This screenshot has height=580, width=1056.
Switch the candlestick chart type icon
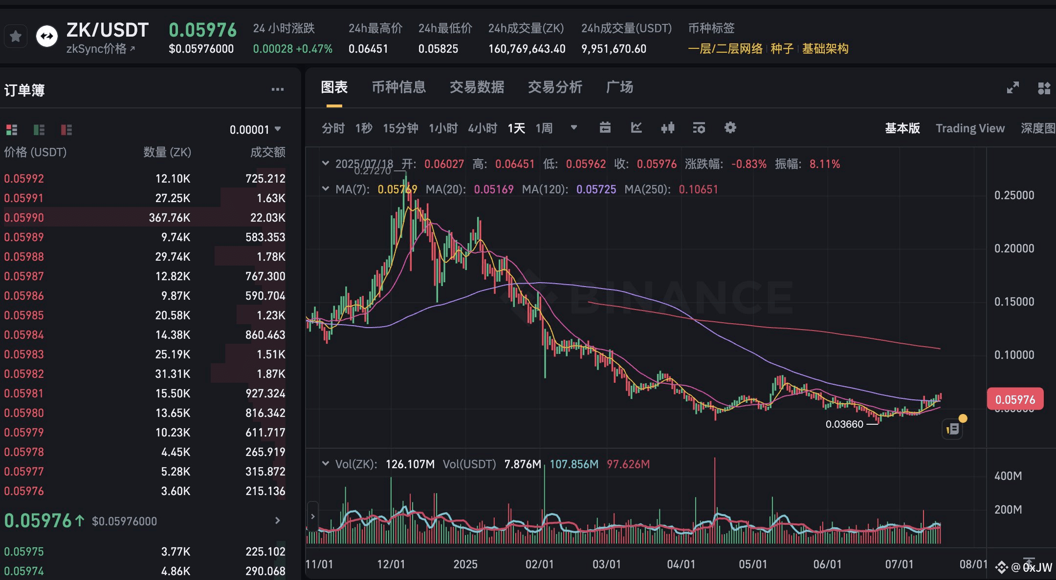pos(668,128)
